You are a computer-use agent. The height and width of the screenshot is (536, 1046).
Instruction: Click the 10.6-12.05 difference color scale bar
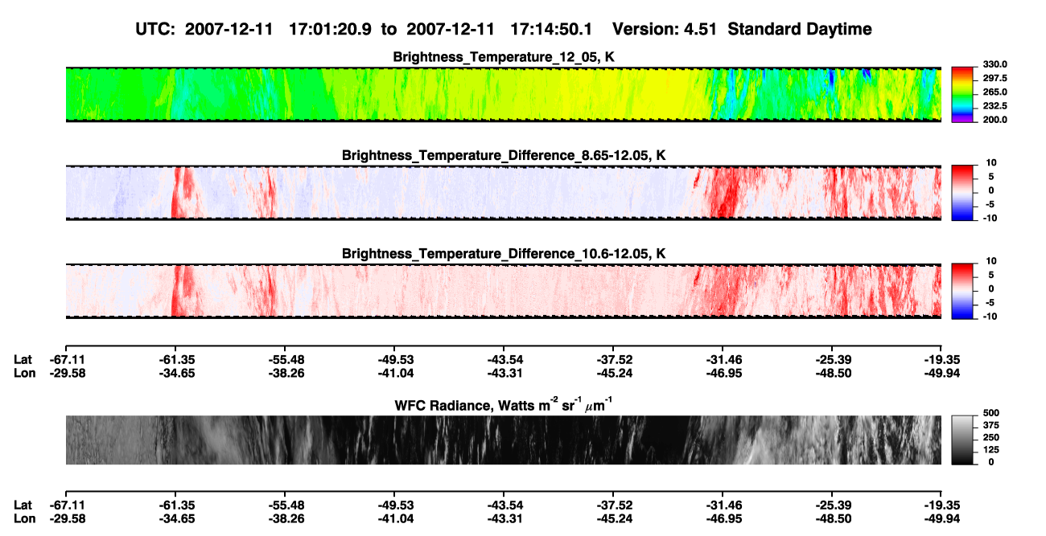coord(962,289)
